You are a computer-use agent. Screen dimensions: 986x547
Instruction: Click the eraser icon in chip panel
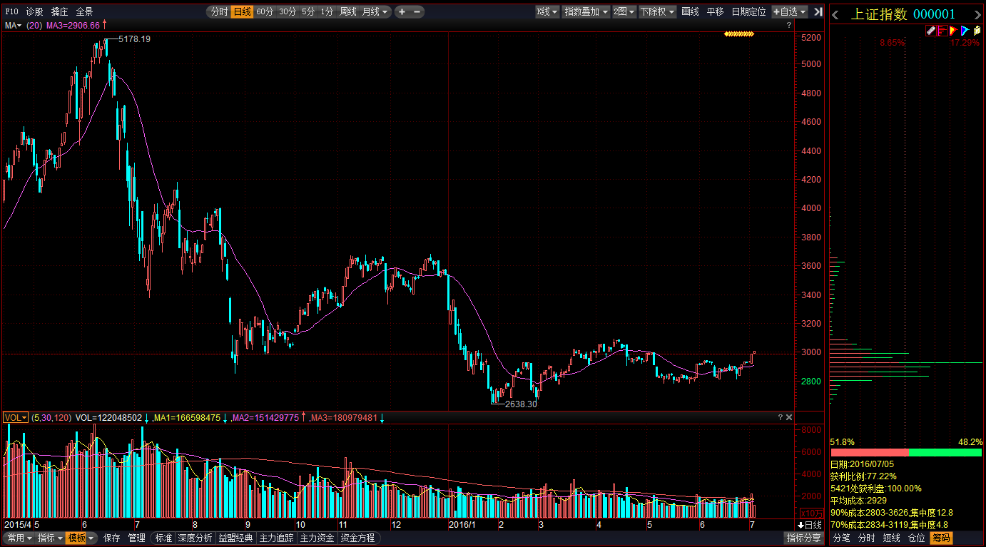click(x=930, y=31)
